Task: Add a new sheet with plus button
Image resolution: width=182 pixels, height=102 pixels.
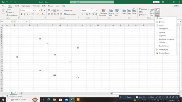Action: (21, 93)
